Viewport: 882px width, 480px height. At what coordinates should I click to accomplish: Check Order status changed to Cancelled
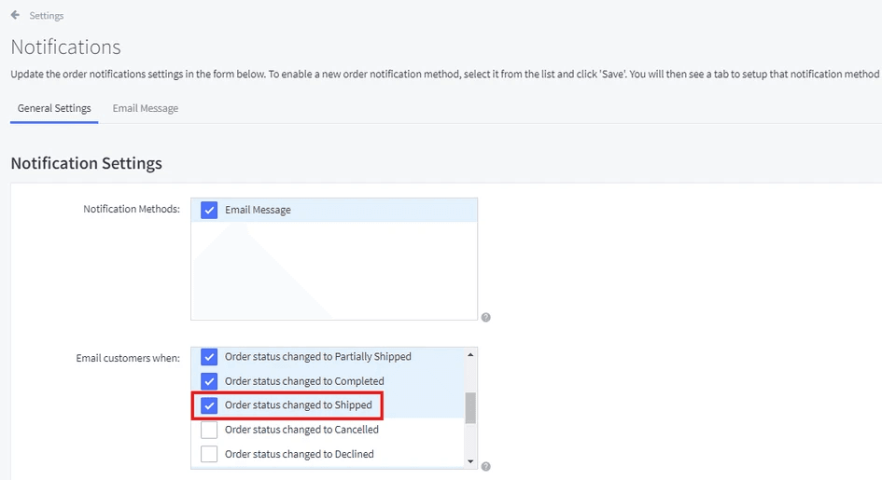pos(209,430)
